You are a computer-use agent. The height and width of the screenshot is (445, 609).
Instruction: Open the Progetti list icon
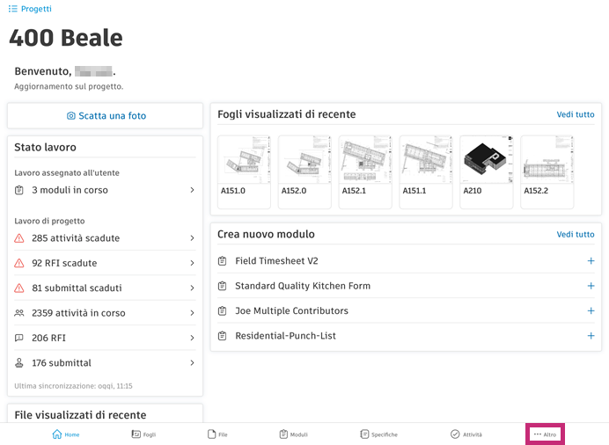(13, 9)
